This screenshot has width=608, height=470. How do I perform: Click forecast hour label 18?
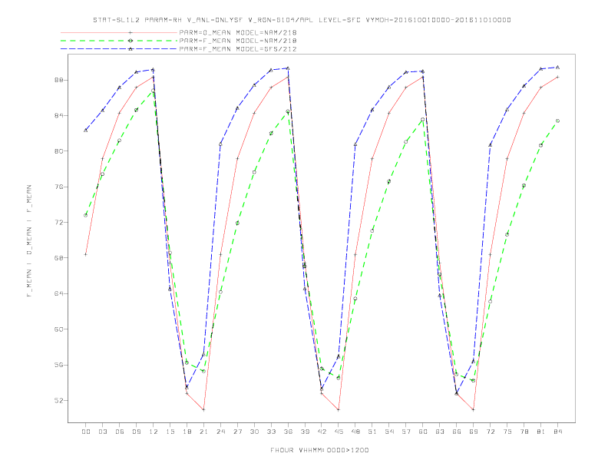click(x=187, y=432)
